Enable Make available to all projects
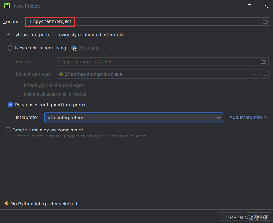 point(19,94)
